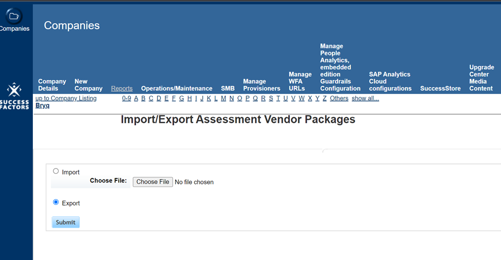Select the Export radio button
Image resolution: width=501 pixels, height=260 pixels.
click(x=56, y=202)
